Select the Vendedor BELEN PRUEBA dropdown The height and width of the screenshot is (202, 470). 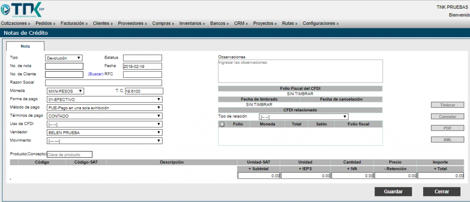point(104,132)
